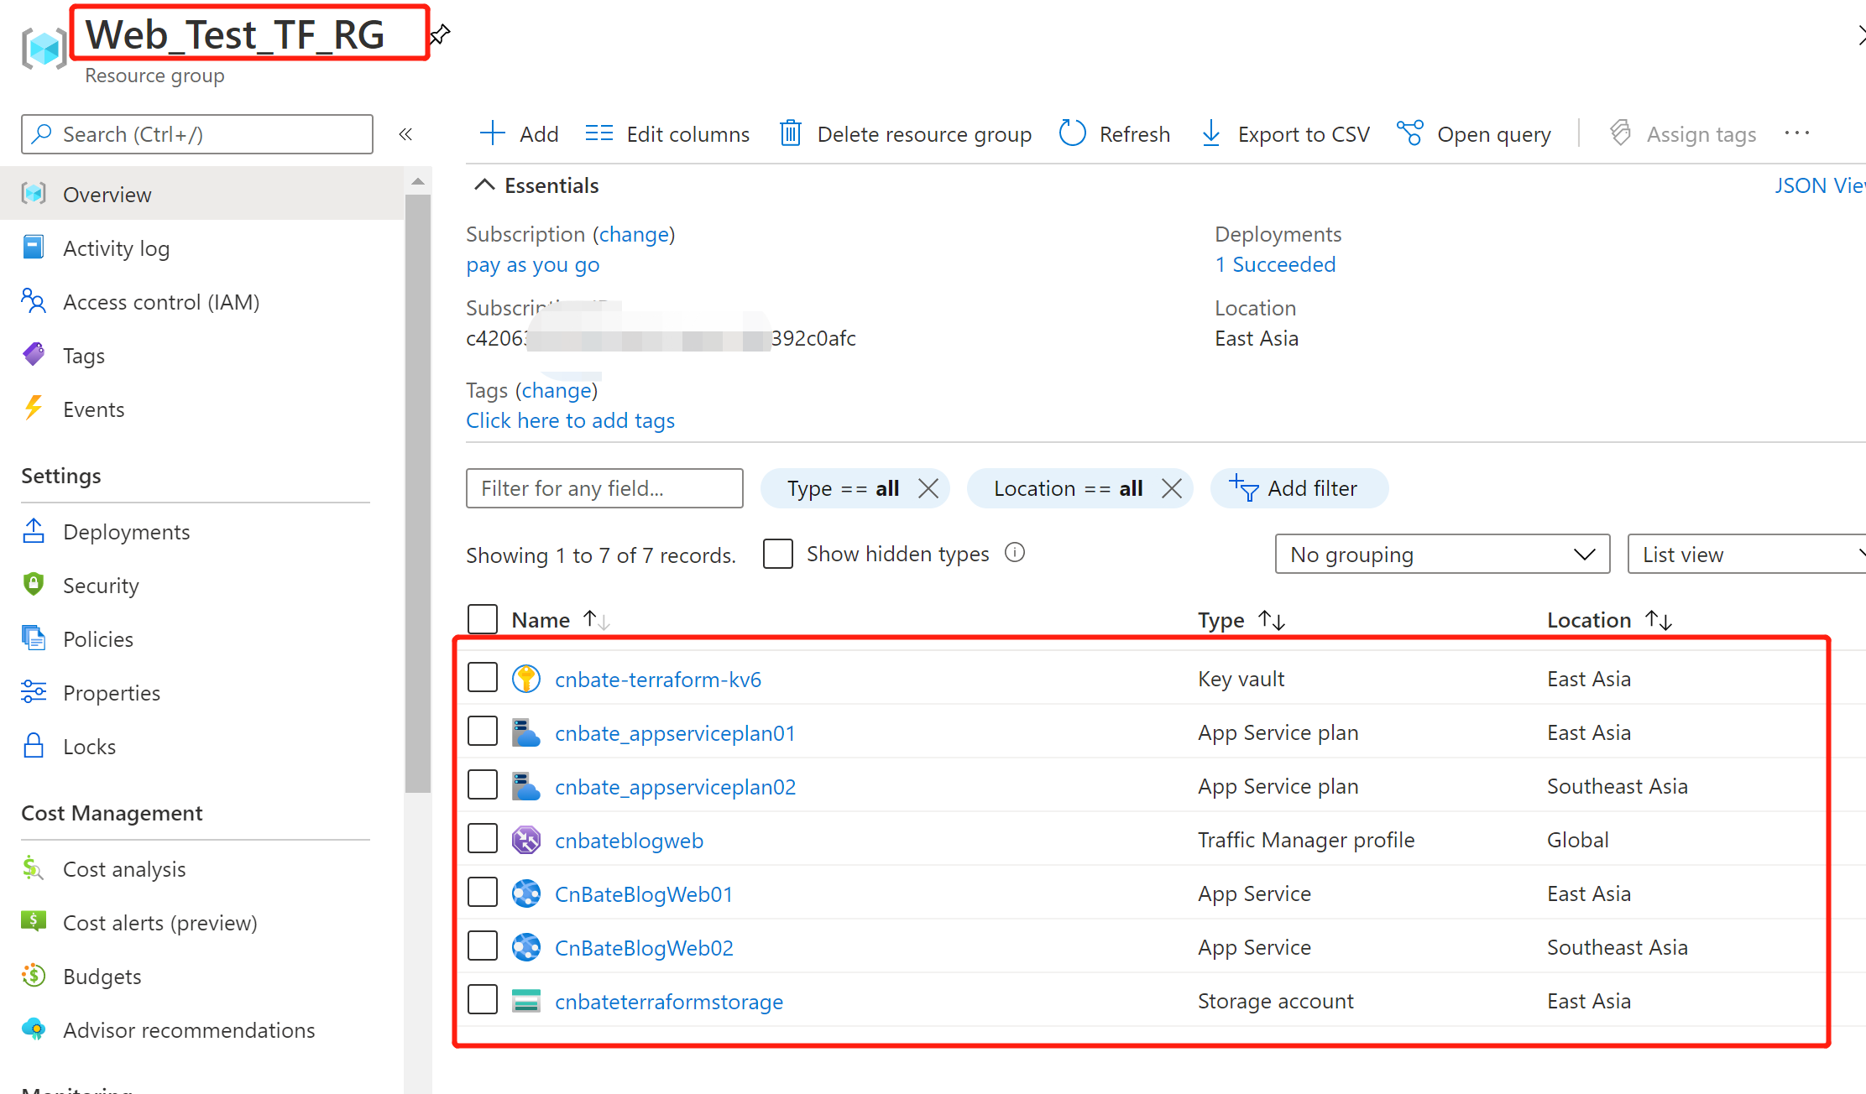Toggle Show hidden types checkbox
This screenshot has height=1094, width=1866.
pyautogui.click(x=778, y=554)
